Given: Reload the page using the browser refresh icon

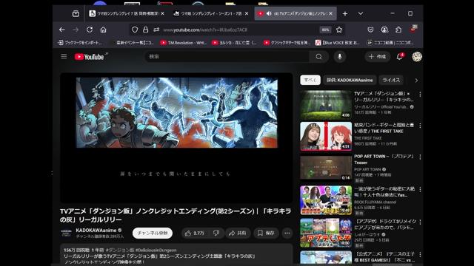Looking at the screenshot, I should 90,30.
